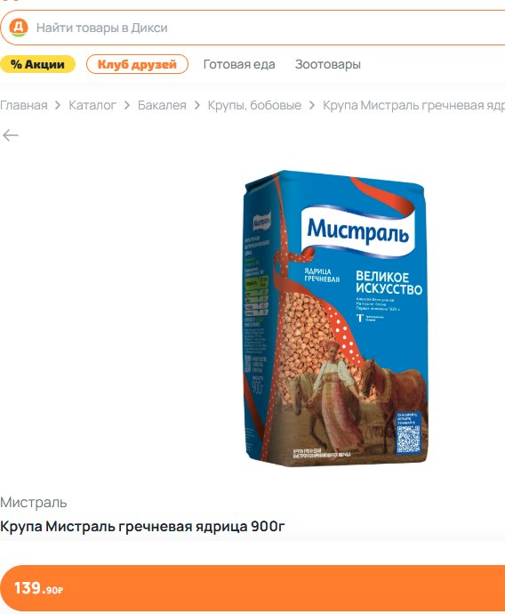Click the chevron after 'Крупы, бобовые' breadcrumb
505x614 pixels.
pyautogui.click(x=312, y=105)
